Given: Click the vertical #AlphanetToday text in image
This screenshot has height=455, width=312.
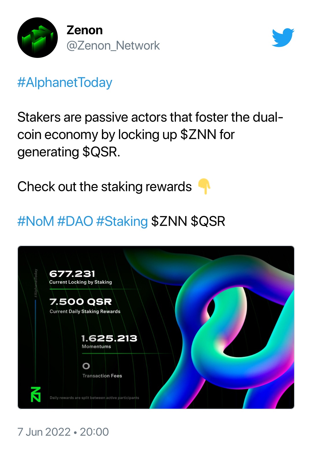Looking at the screenshot, I should (36, 283).
